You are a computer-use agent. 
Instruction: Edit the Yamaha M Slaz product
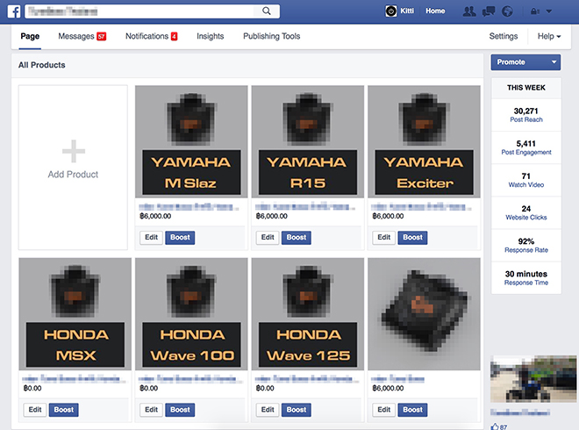(151, 238)
